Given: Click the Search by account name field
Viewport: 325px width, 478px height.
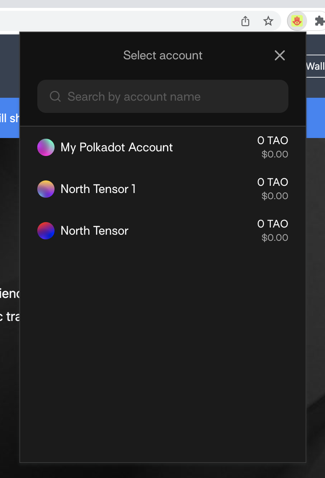Looking at the screenshot, I should point(163,96).
